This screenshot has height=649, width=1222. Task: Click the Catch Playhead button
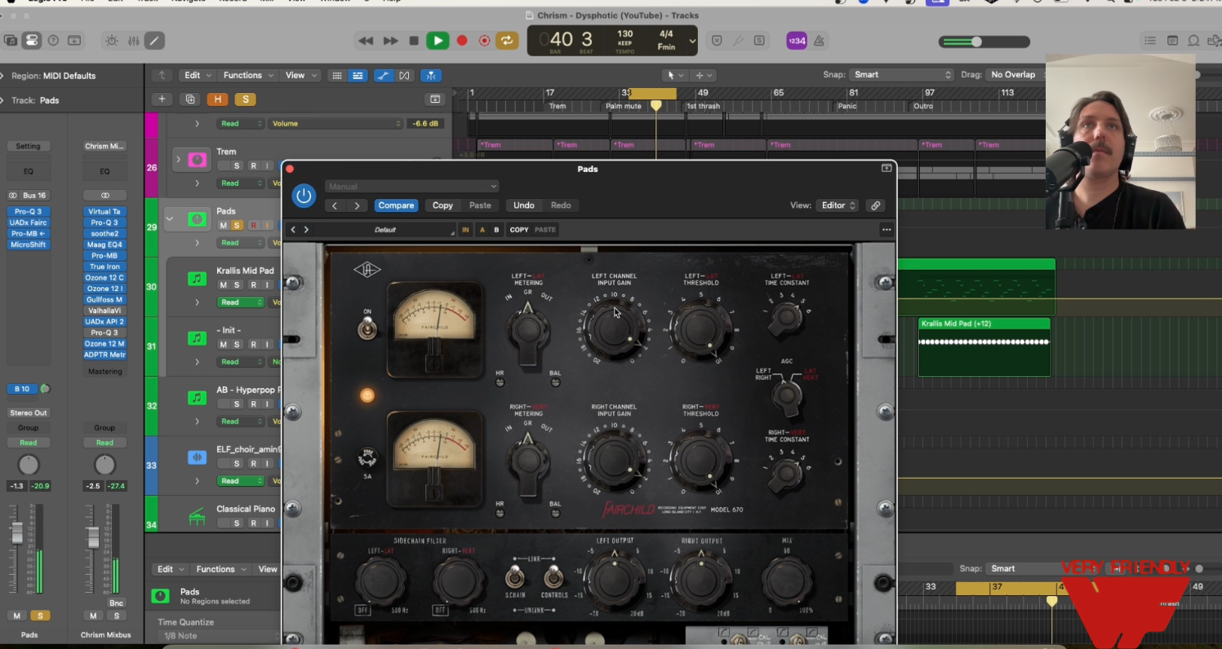click(x=431, y=75)
